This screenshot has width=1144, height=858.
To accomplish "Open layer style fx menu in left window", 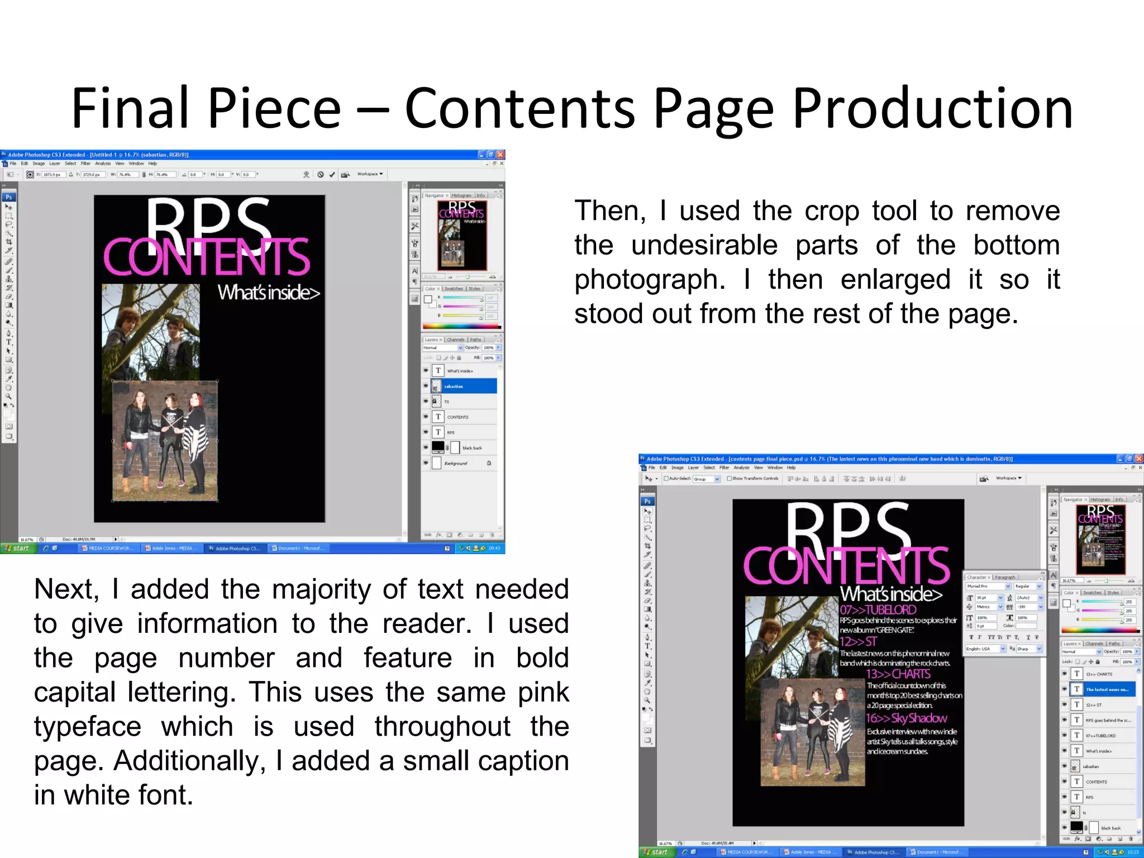I will (438, 535).
